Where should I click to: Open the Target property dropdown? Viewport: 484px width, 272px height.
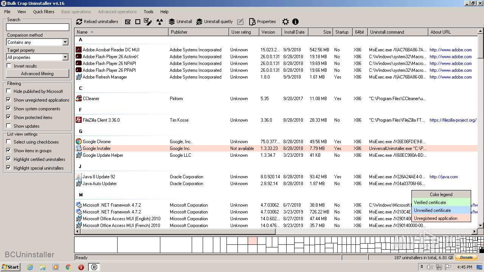click(x=65, y=57)
